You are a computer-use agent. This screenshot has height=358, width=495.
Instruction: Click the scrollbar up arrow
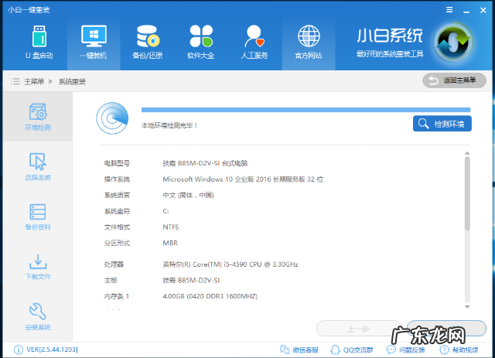(467, 153)
